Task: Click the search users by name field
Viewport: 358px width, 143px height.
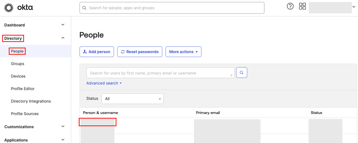Action: (x=160, y=73)
